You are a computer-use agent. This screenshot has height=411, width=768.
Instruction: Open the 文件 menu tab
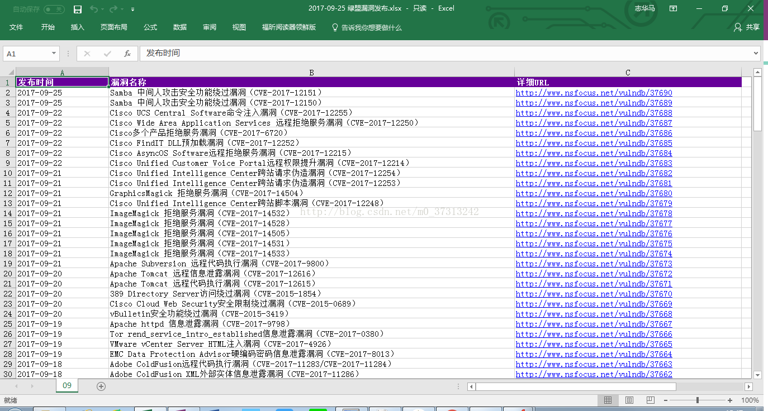pyautogui.click(x=16, y=27)
